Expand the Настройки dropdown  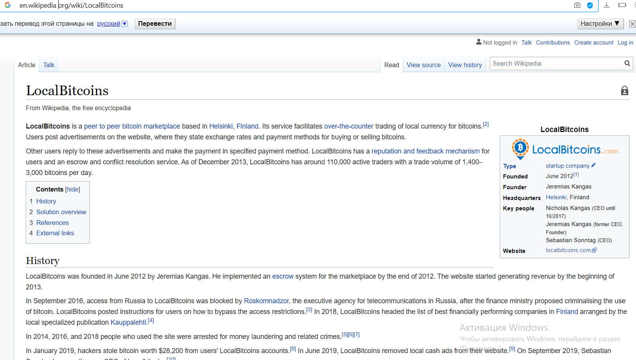600,24
